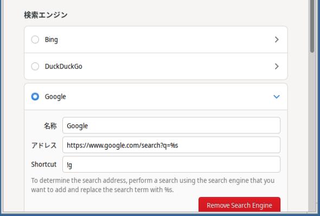Click the Bing engine name label
The width and height of the screenshot is (320, 216).
[52, 40]
